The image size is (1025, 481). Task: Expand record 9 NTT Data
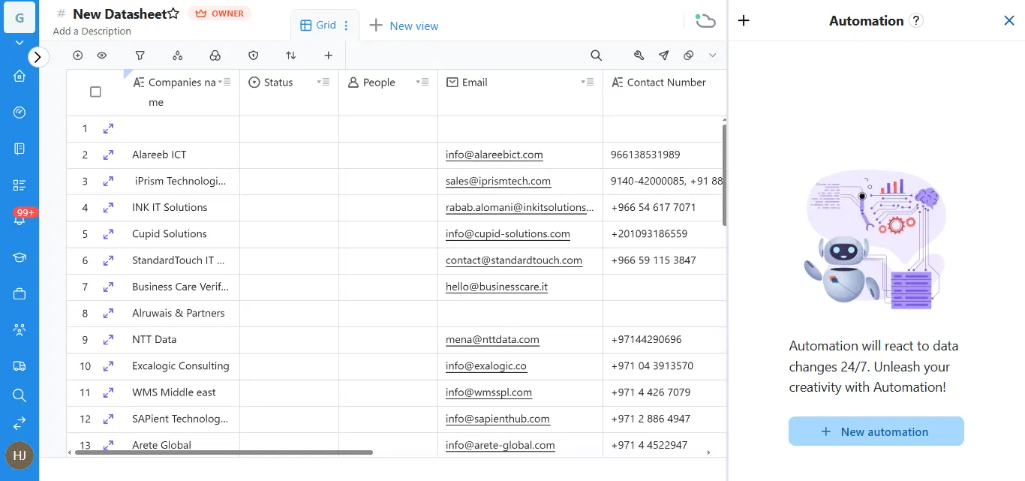point(108,339)
